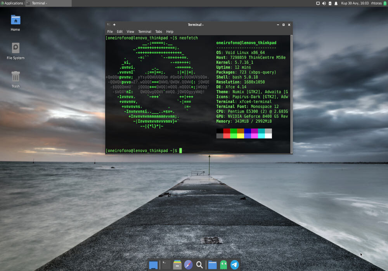The width and height of the screenshot is (388, 271).
Task: Click the dark blue color block in neofetch
Action: point(248,131)
